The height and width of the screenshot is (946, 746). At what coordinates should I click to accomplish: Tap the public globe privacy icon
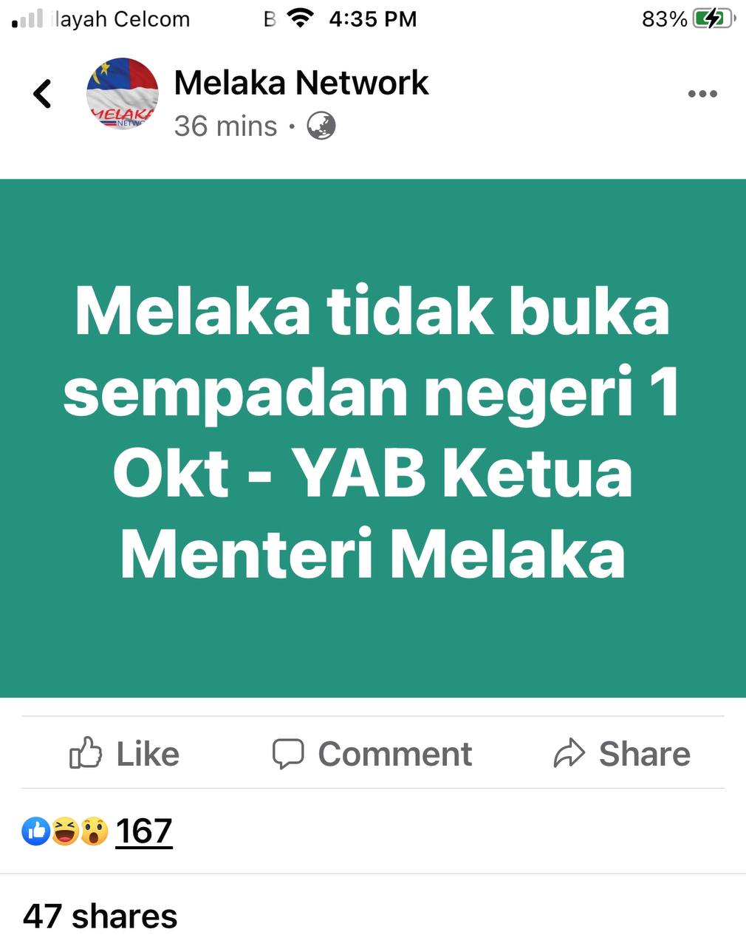[321, 126]
